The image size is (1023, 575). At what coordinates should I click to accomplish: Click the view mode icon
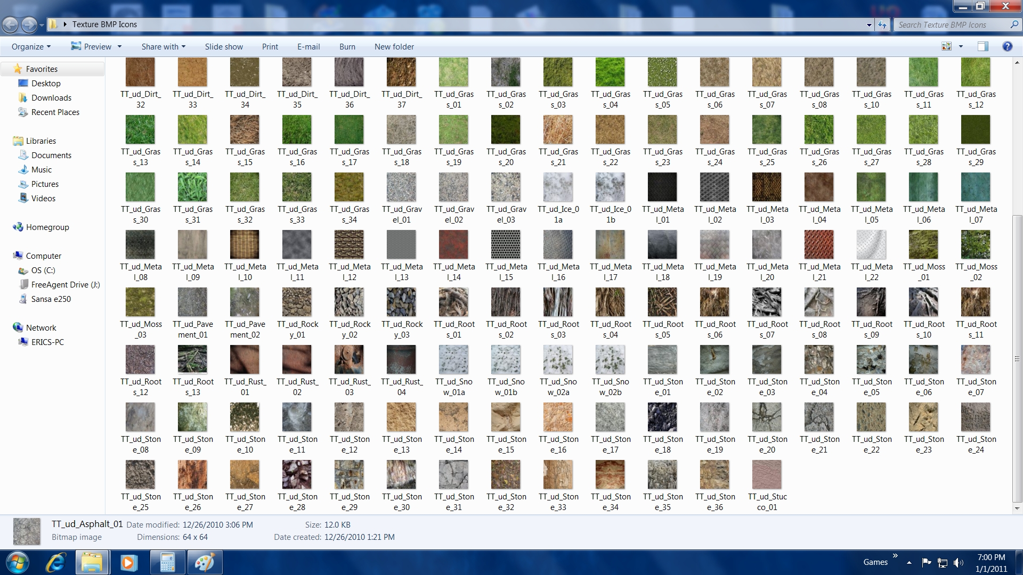(947, 47)
